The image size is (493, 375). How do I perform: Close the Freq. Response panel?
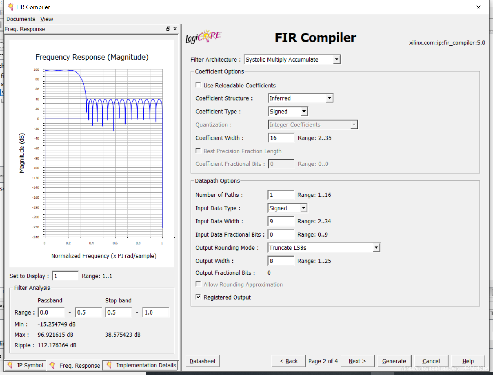point(175,28)
